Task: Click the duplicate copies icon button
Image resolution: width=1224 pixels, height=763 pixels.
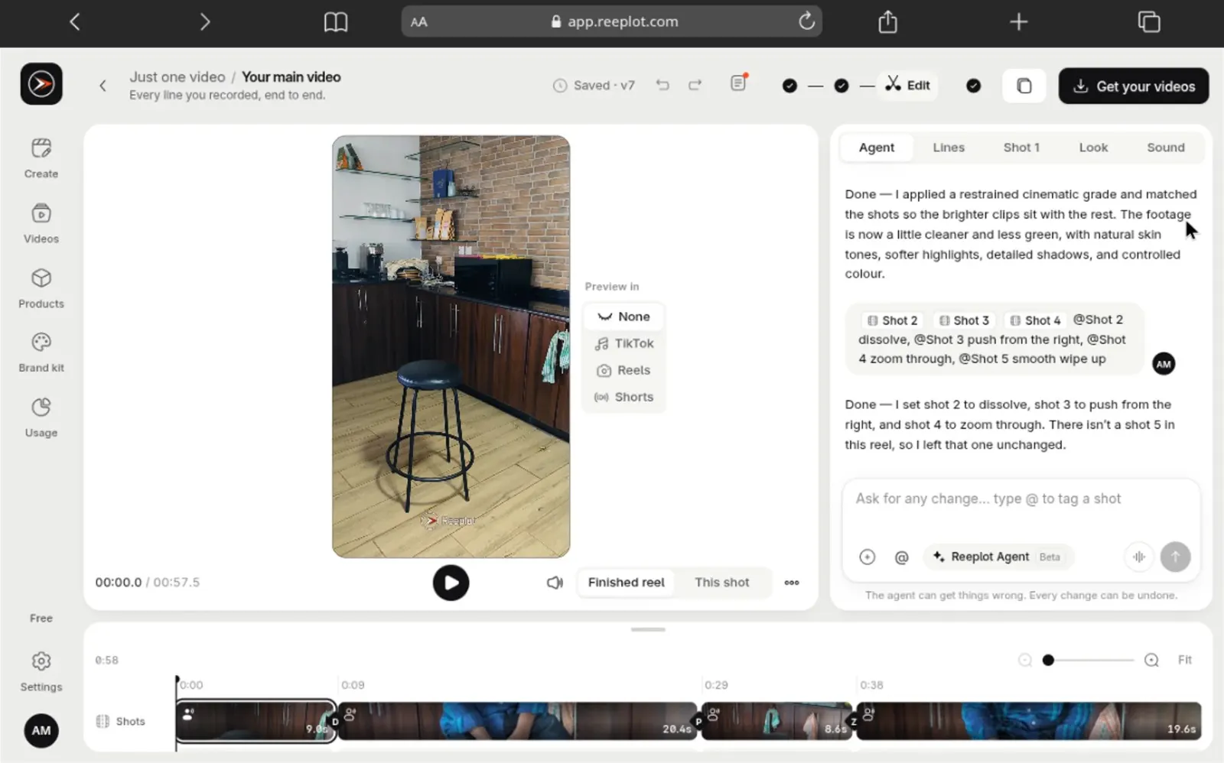Action: pos(1024,86)
